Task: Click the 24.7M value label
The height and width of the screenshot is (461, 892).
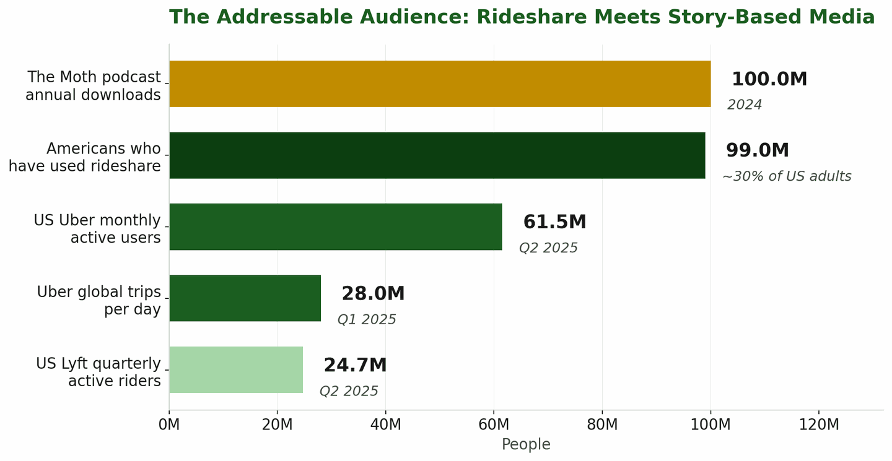Action: [x=355, y=366]
